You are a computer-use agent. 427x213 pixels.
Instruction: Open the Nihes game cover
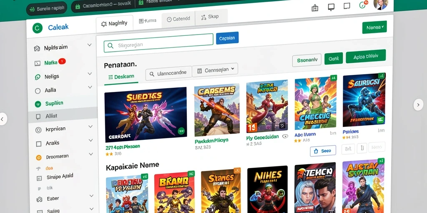pos(267,189)
